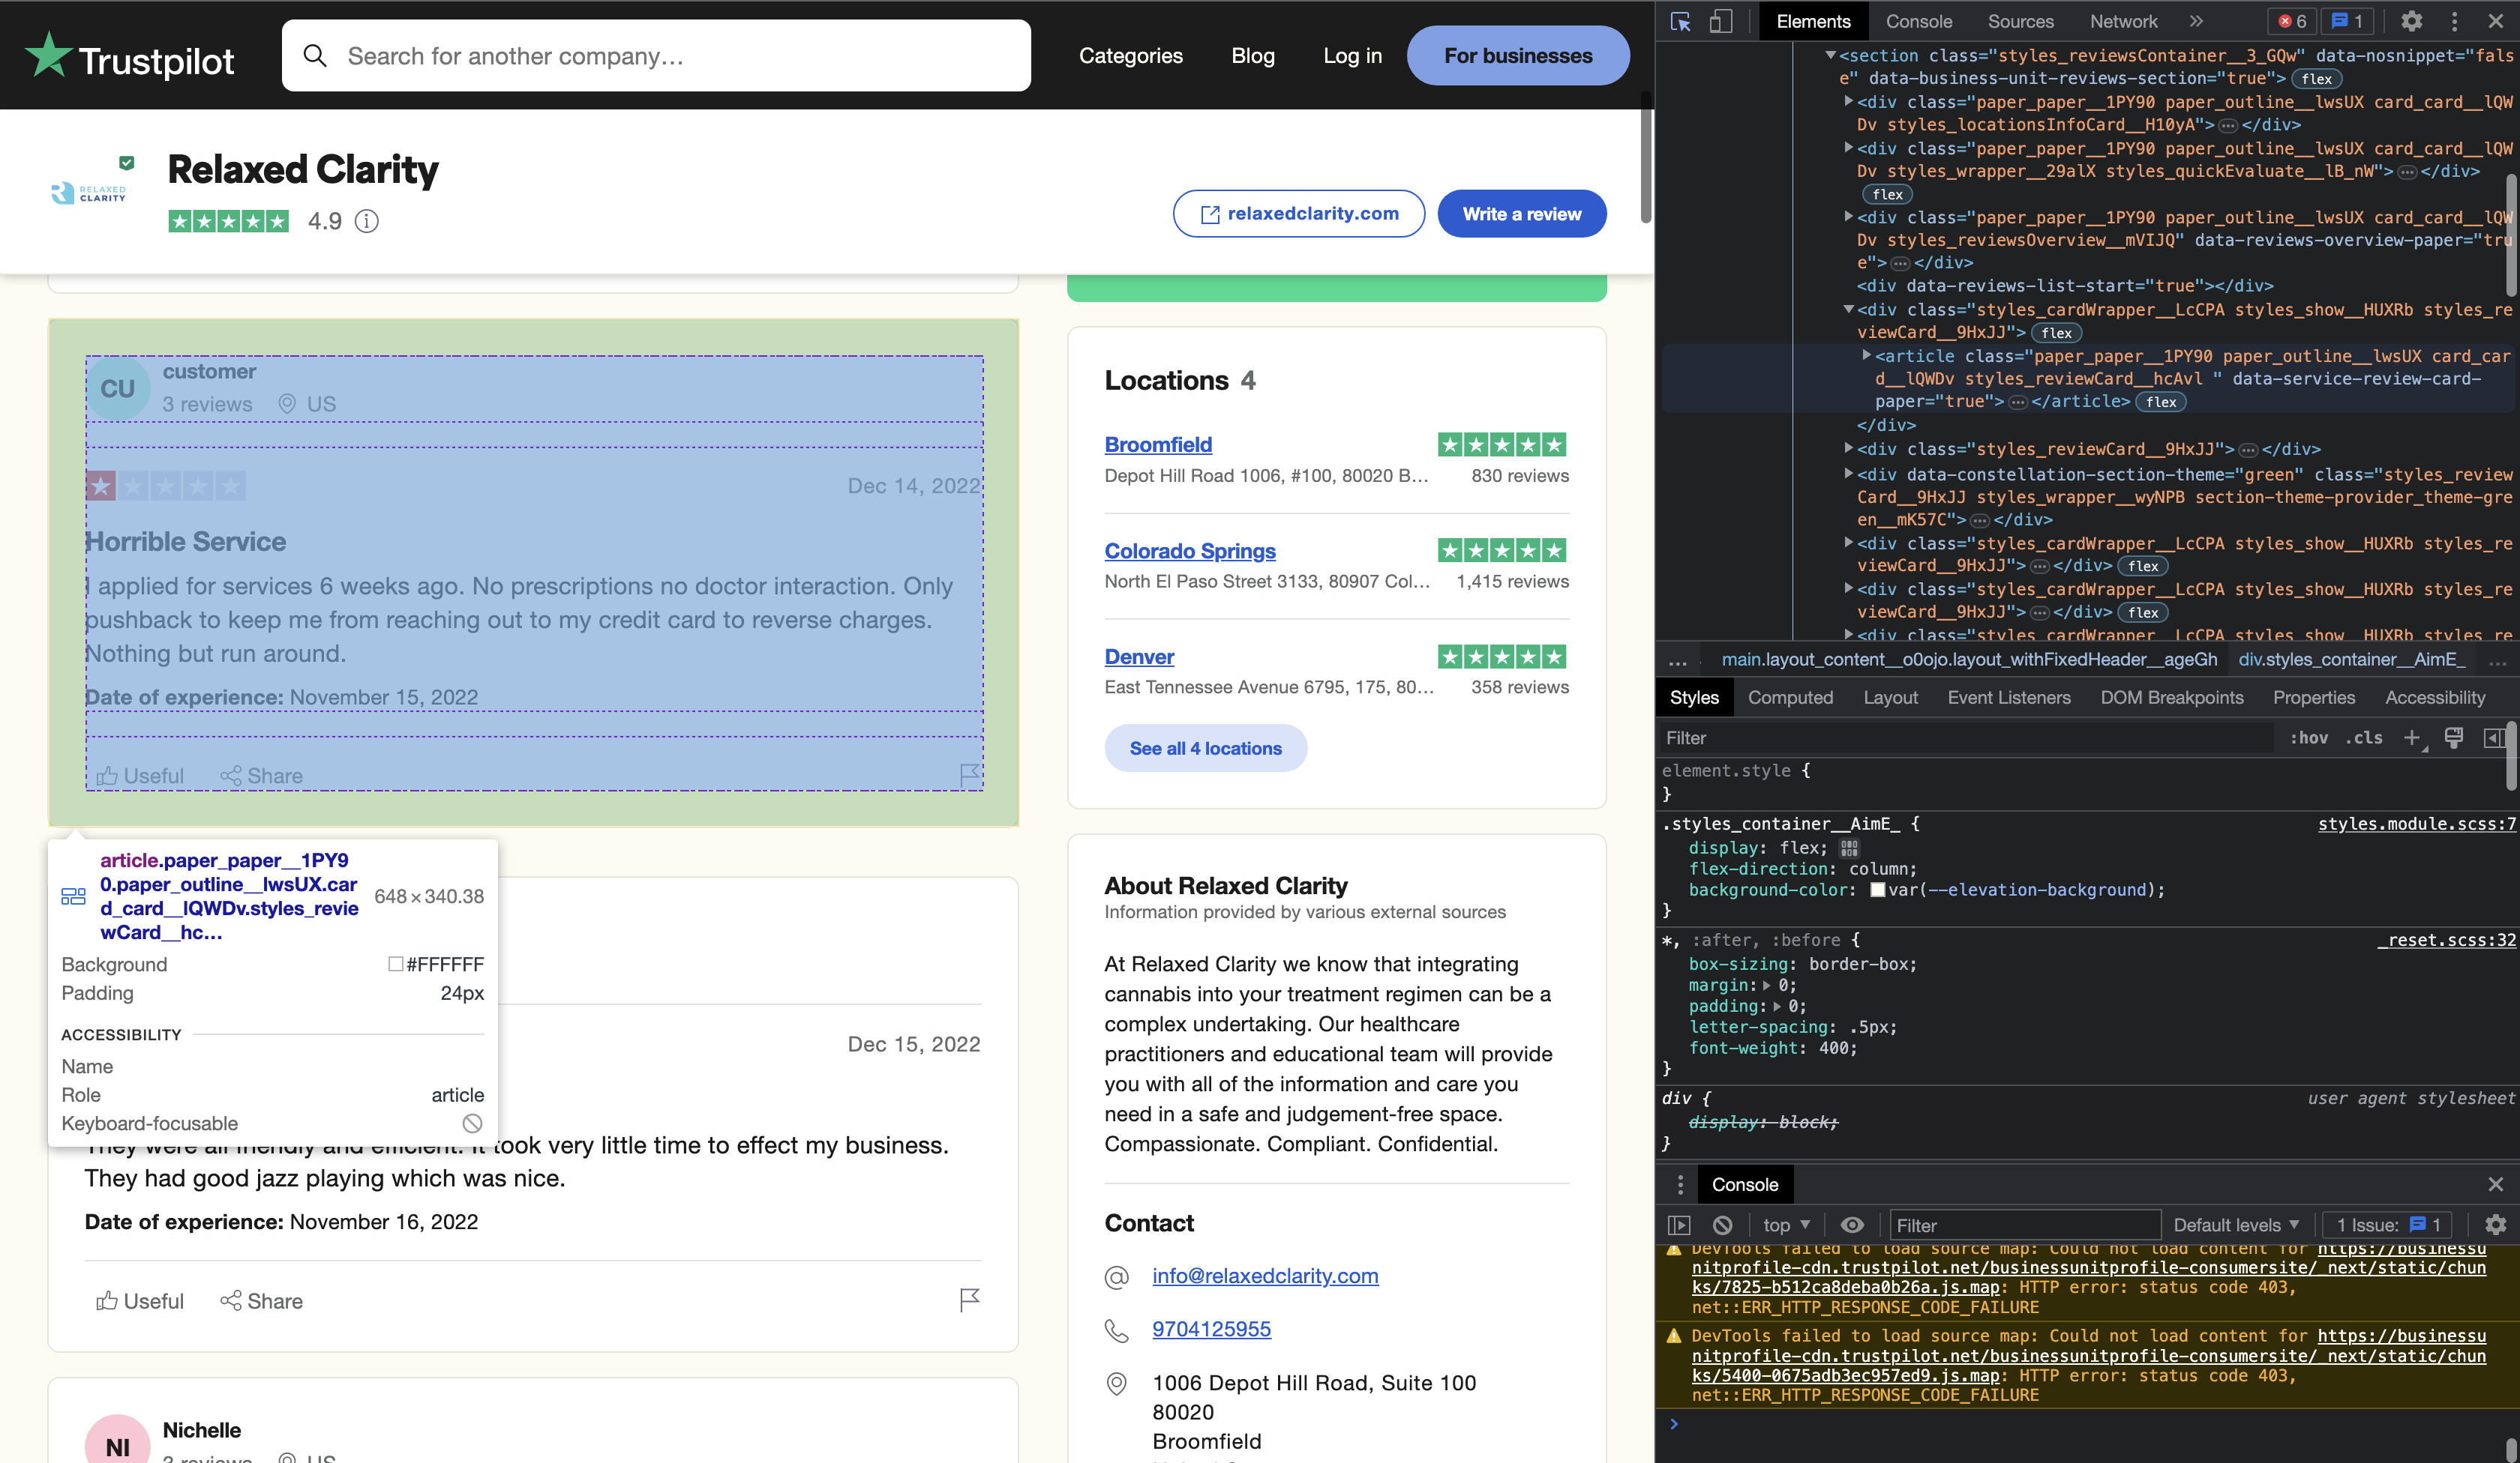Toggle the :hov element state button
The height and width of the screenshot is (1463, 2520).
coord(2308,737)
